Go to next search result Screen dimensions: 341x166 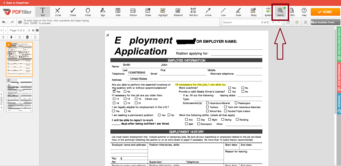tap(279, 22)
